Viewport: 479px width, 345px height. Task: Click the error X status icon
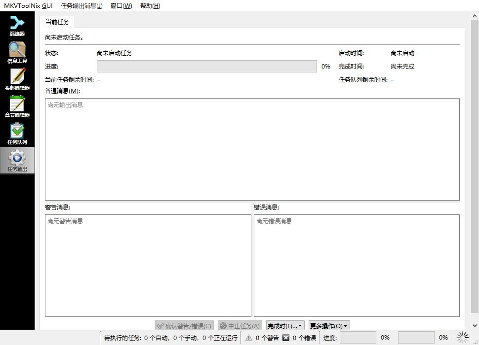(x=286, y=338)
